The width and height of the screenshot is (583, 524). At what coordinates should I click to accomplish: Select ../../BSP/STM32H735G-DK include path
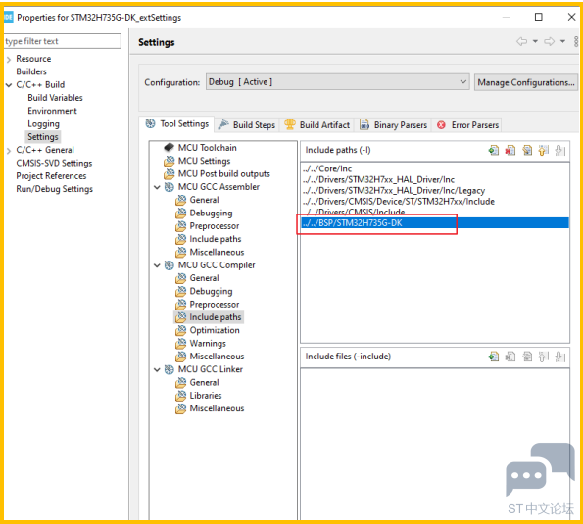(x=435, y=223)
